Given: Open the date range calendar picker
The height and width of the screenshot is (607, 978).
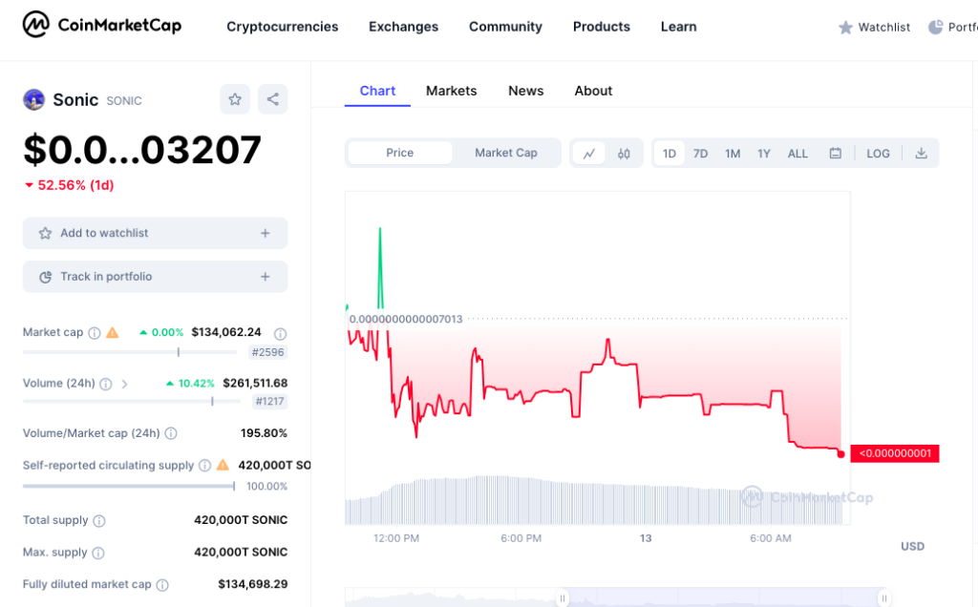Looking at the screenshot, I should [x=834, y=153].
